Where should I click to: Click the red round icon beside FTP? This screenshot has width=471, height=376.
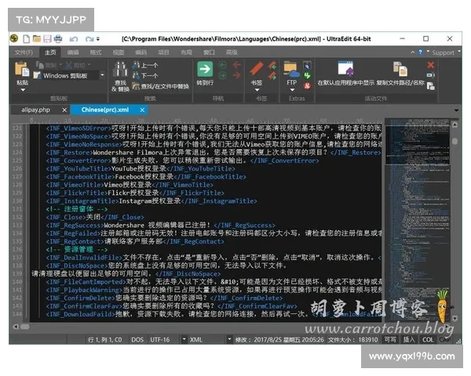[307, 86]
